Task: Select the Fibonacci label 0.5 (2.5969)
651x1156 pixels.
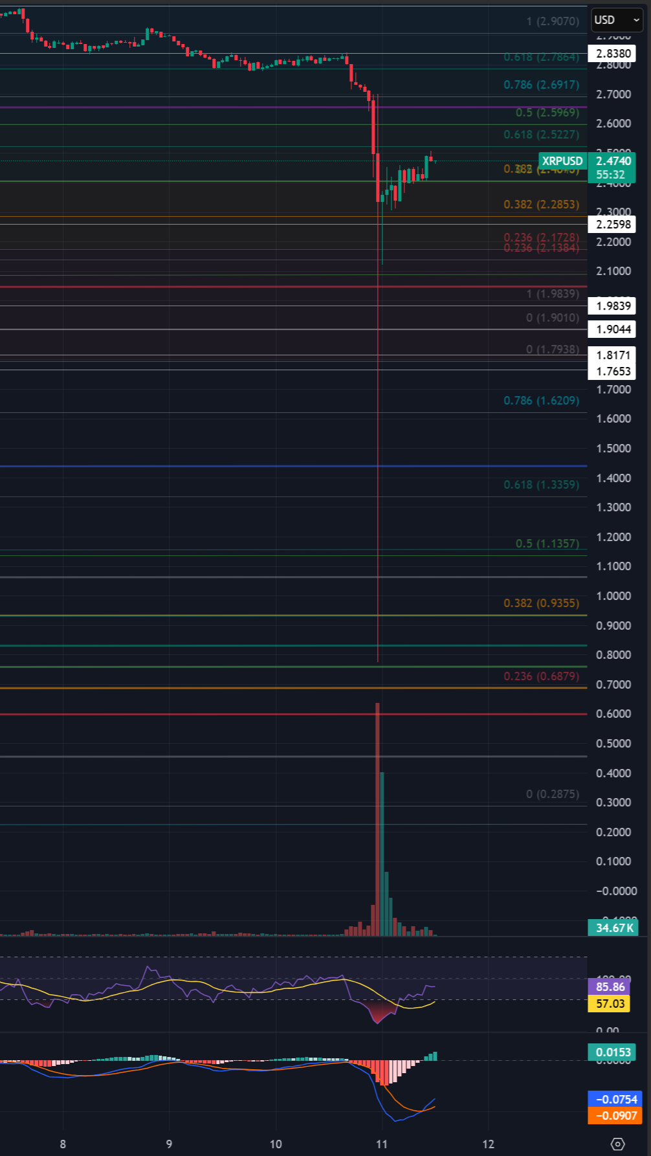Action: click(x=547, y=113)
